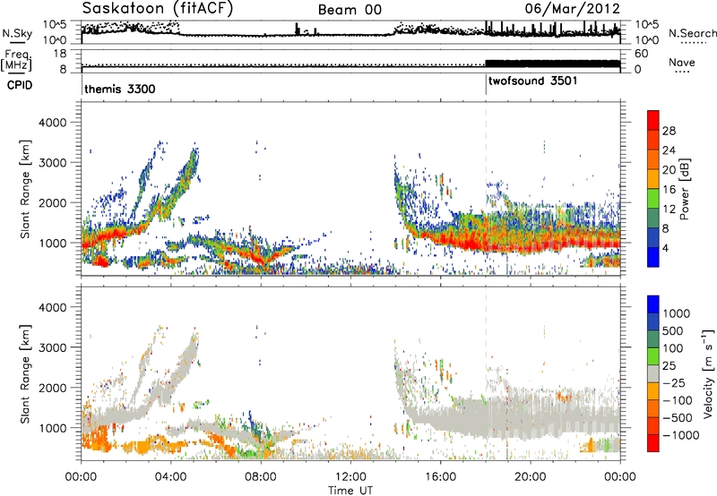This screenshot has height=496, width=717.
Task: Click the 'Velocity [m s-1]' colorbar label
Action: tap(708, 373)
